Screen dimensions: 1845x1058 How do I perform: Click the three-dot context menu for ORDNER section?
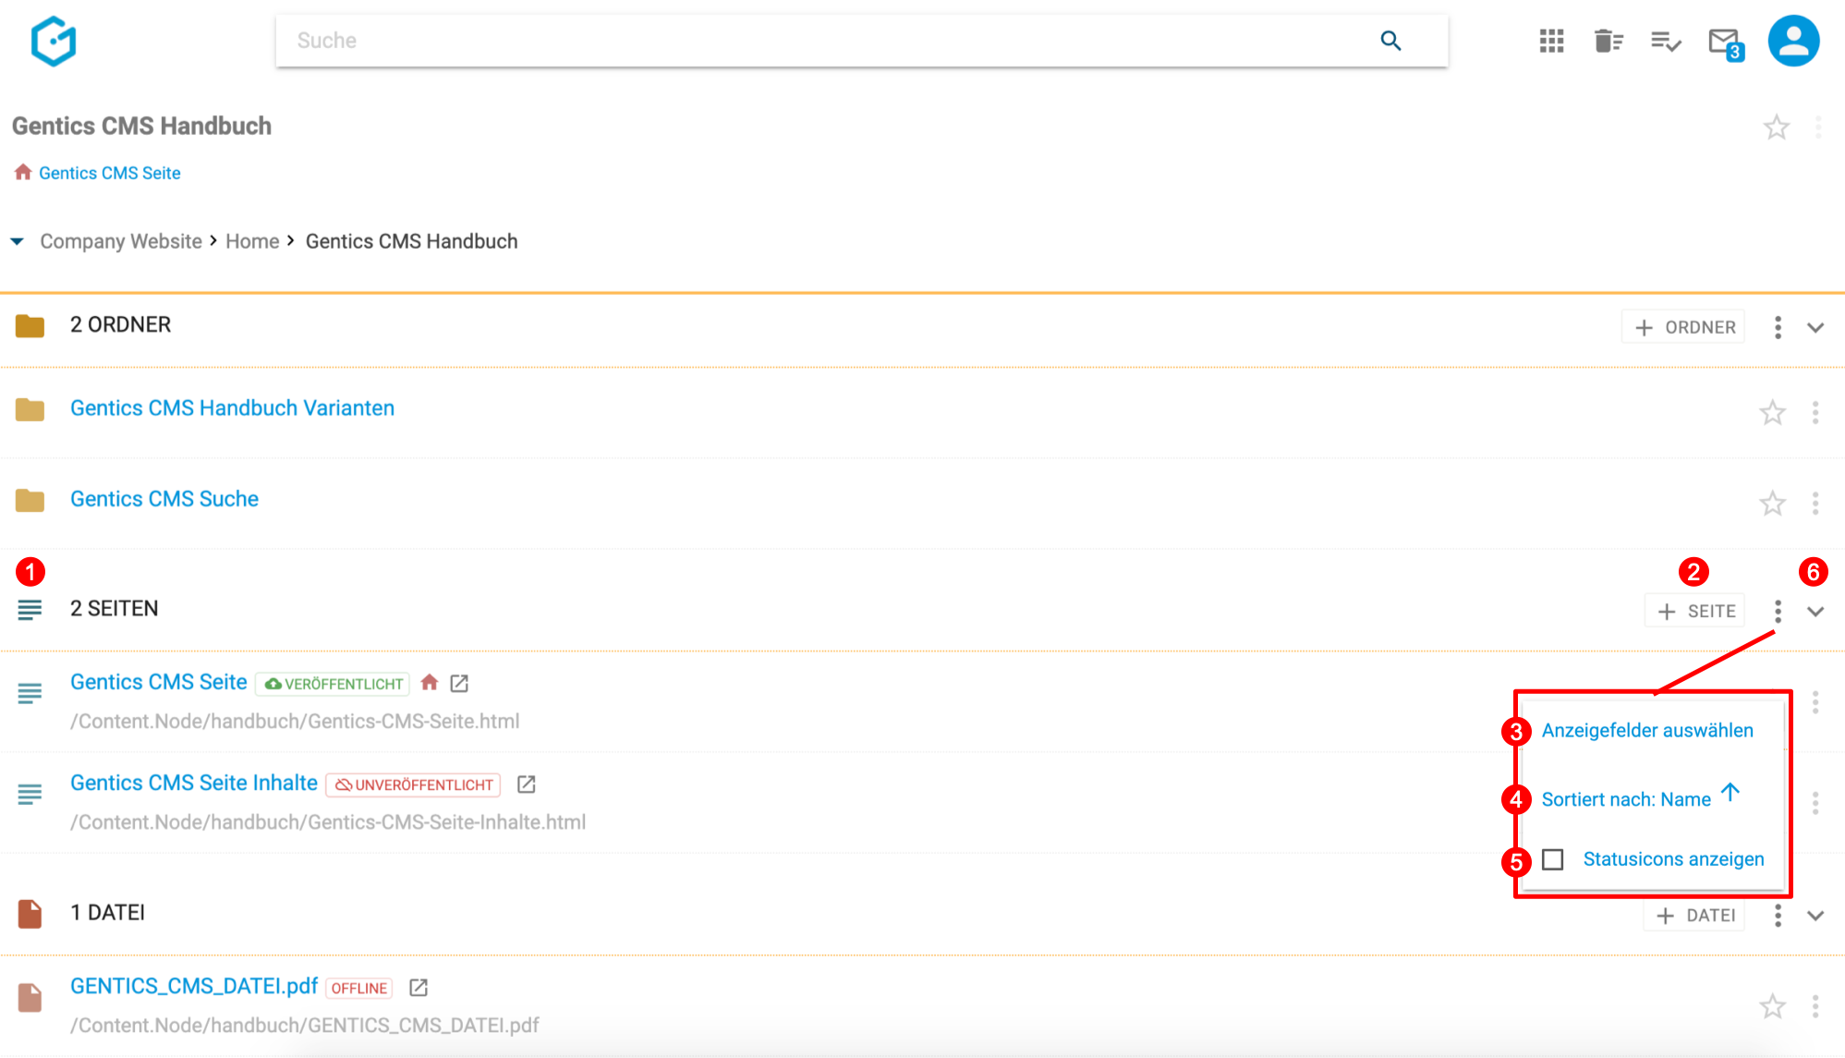(1778, 327)
